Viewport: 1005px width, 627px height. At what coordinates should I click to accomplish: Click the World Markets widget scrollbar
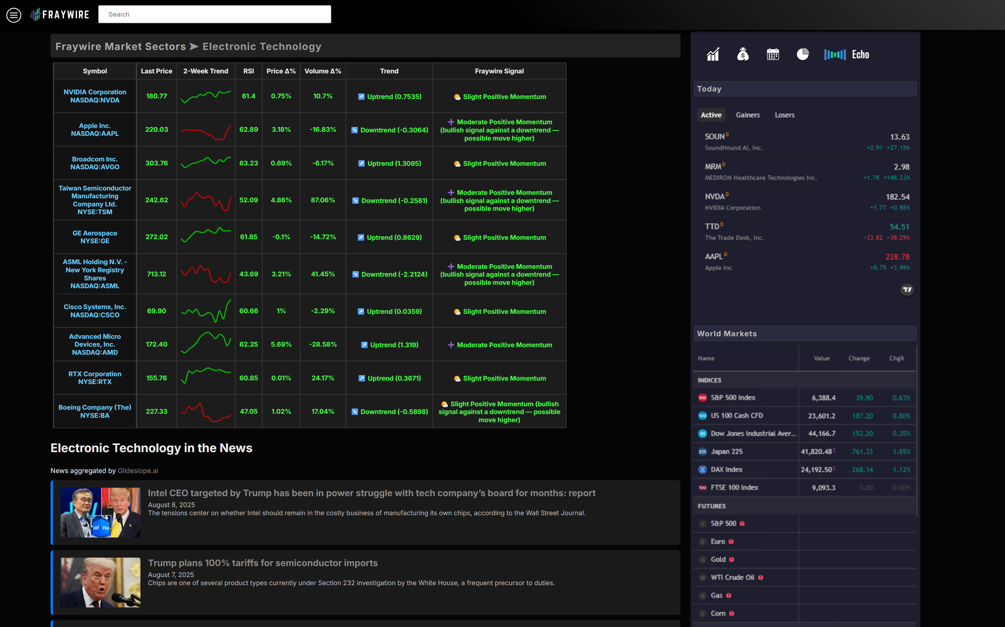coord(916,431)
